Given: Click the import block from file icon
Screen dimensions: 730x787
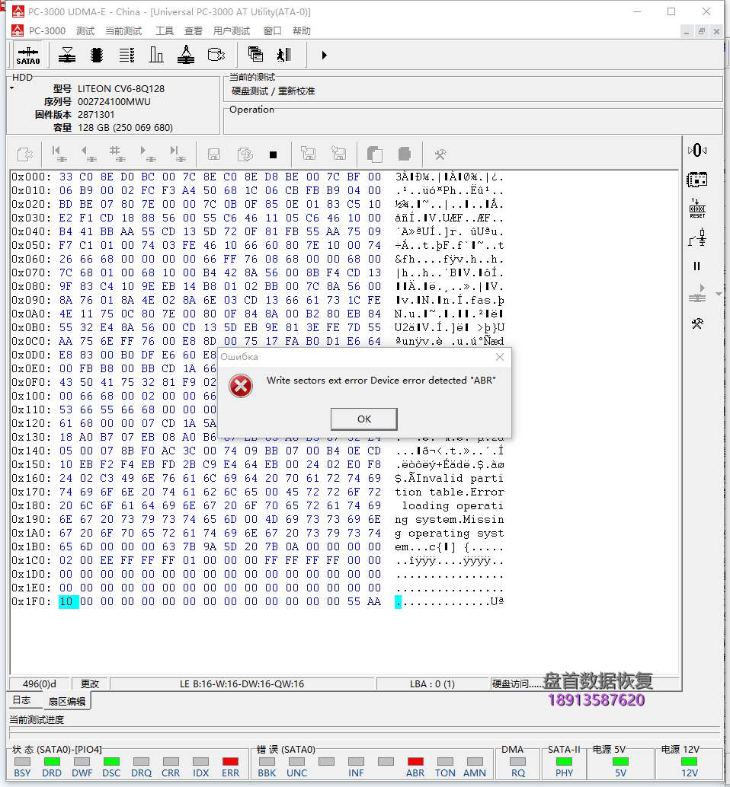Looking at the screenshot, I should (x=308, y=154).
